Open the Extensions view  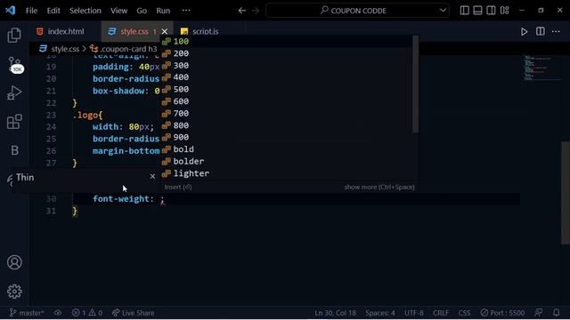[14, 122]
